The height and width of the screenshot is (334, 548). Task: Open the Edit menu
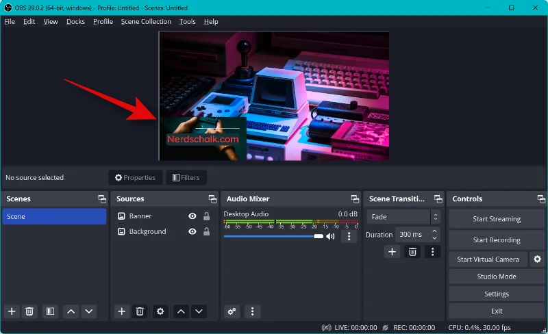[29, 22]
